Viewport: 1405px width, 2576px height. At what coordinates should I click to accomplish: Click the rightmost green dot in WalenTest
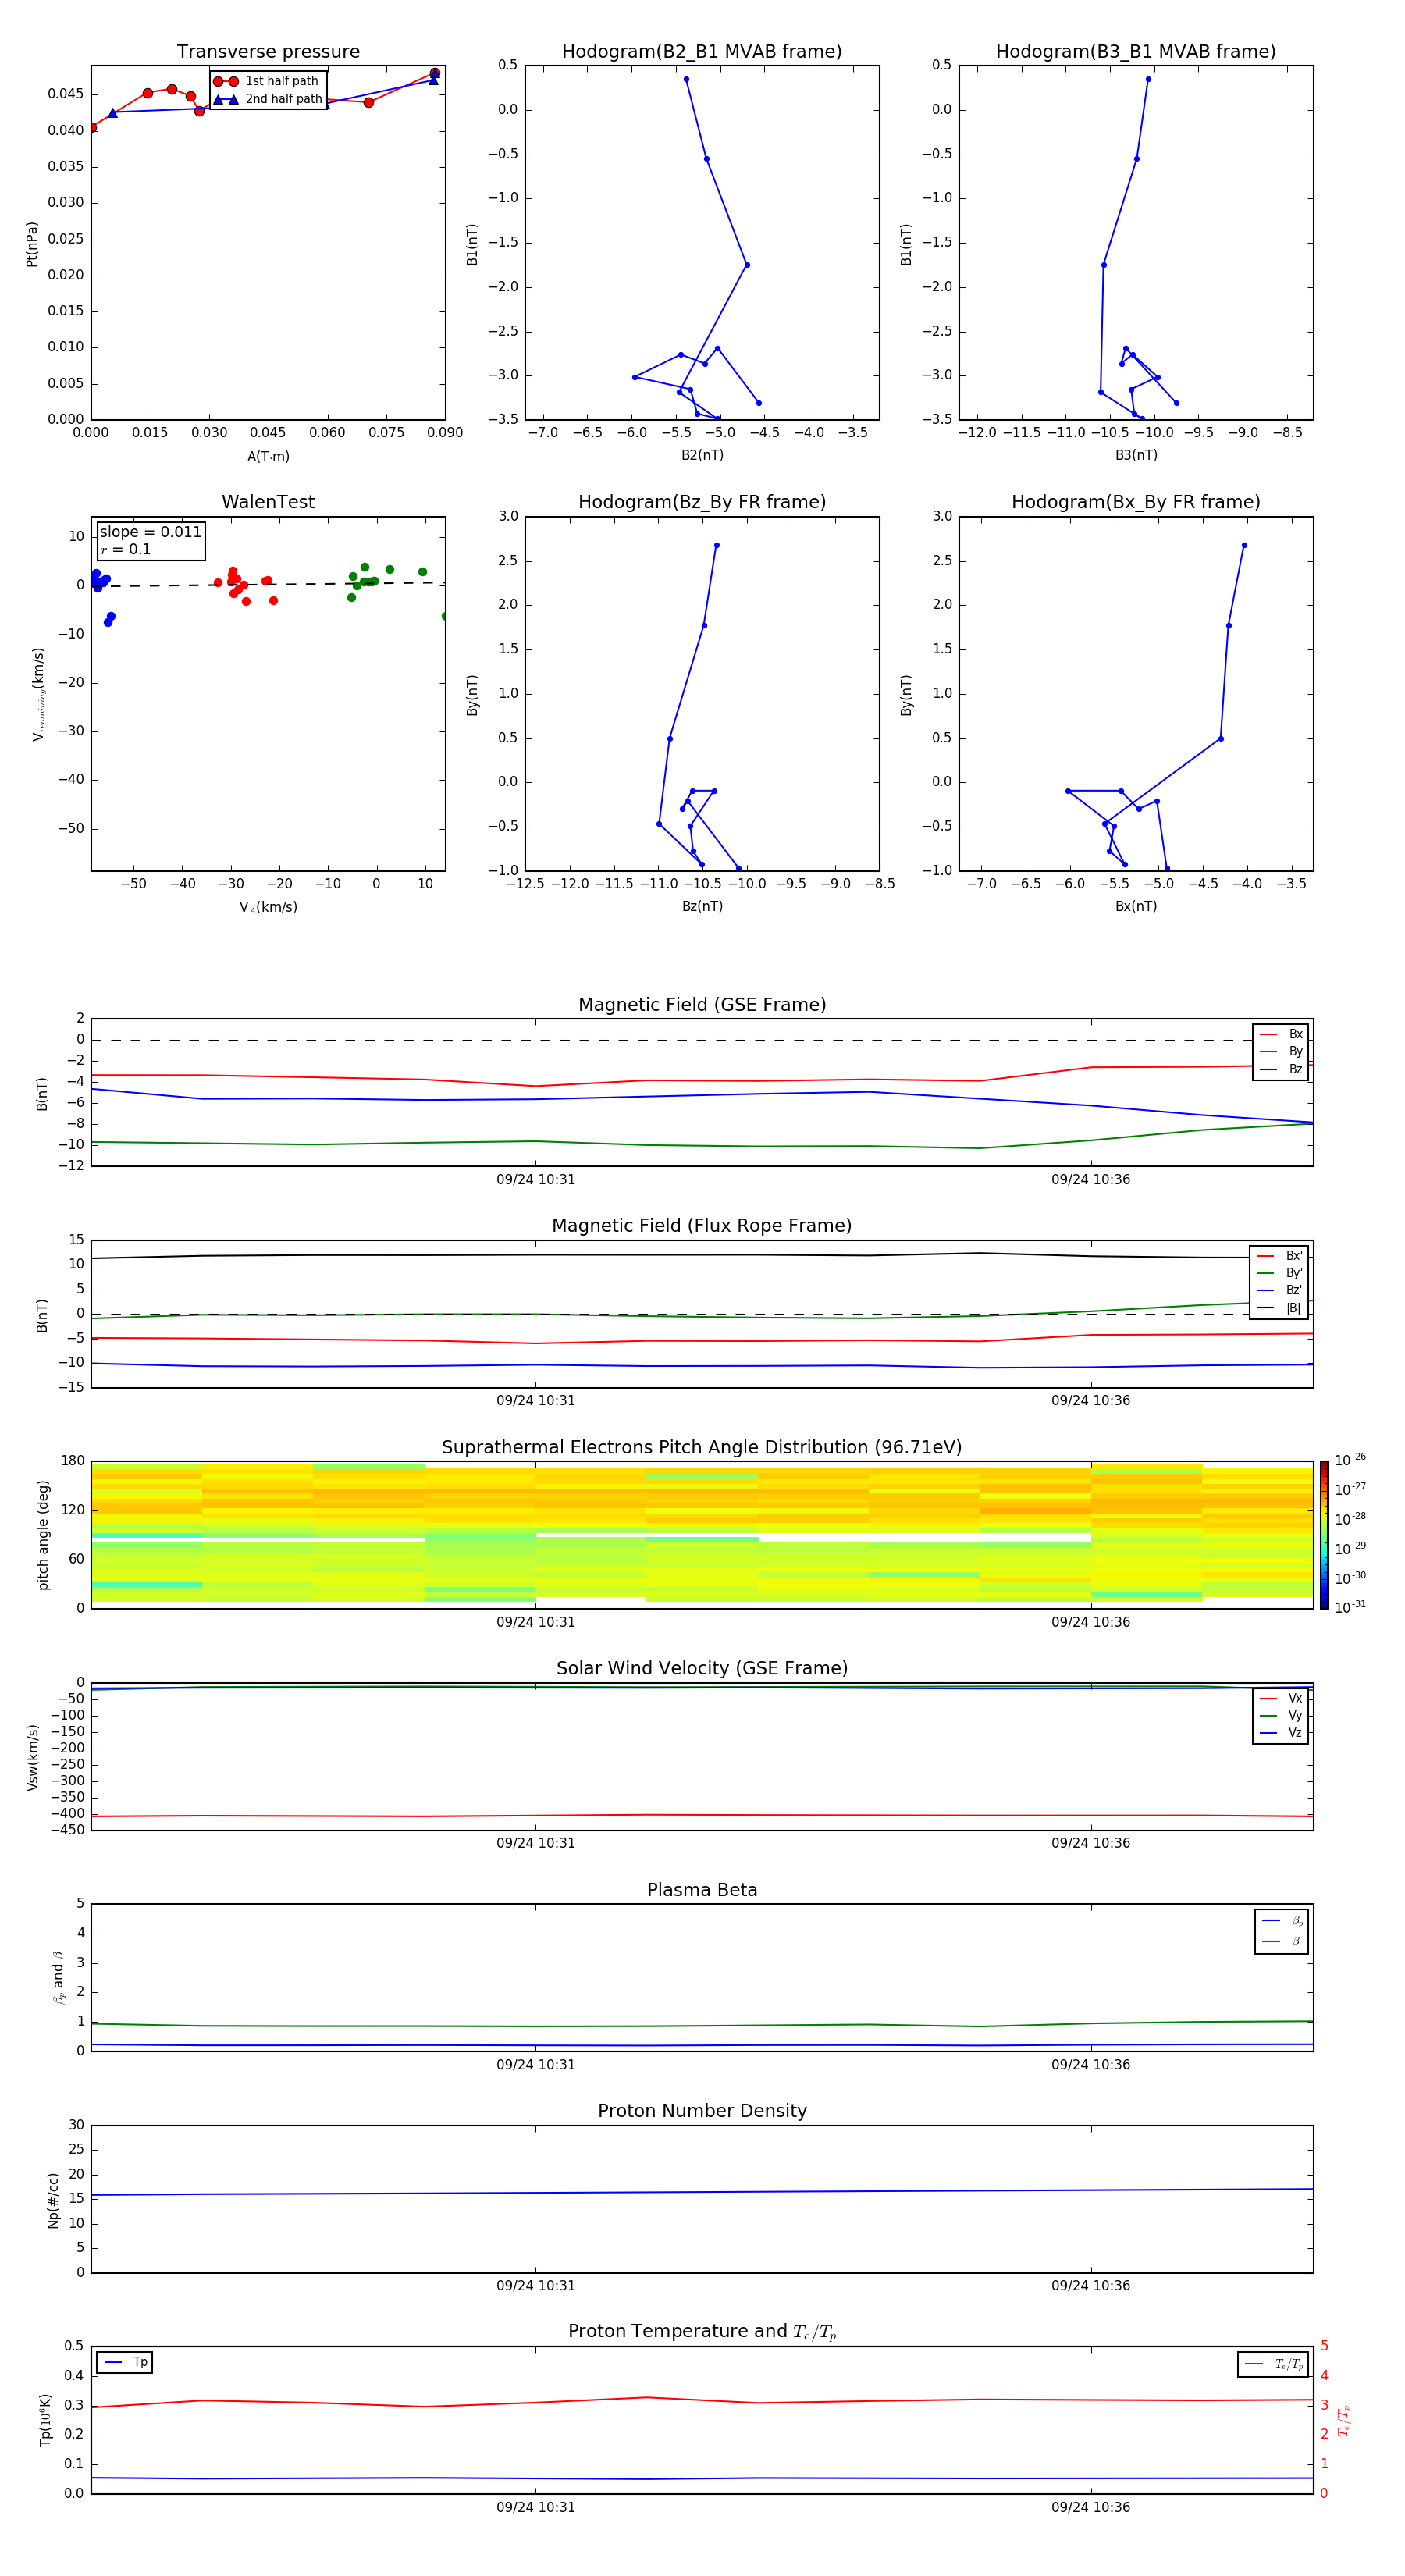click(445, 616)
